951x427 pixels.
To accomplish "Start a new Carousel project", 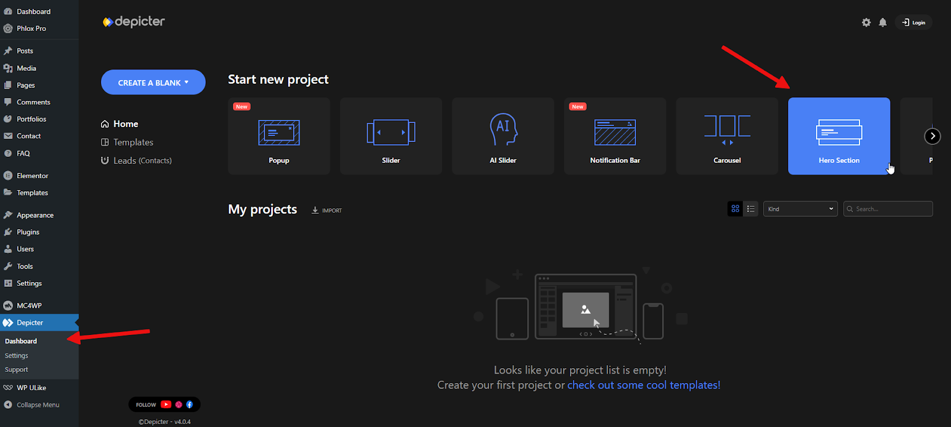I will [727, 136].
